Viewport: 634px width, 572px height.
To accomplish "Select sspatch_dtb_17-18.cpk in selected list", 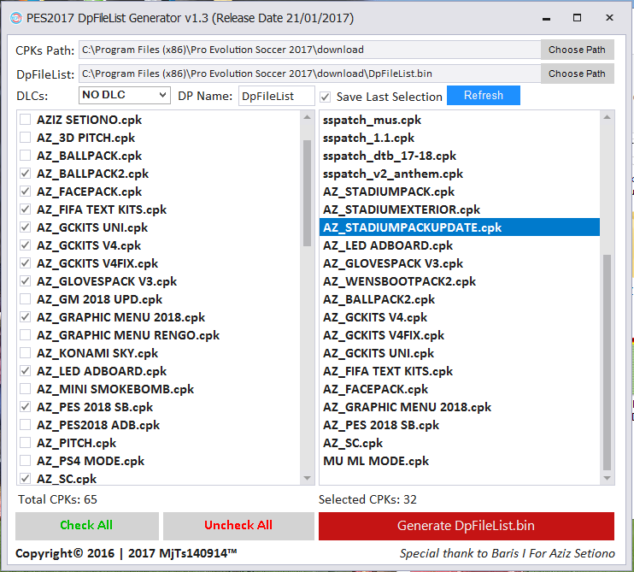I will [460, 156].
